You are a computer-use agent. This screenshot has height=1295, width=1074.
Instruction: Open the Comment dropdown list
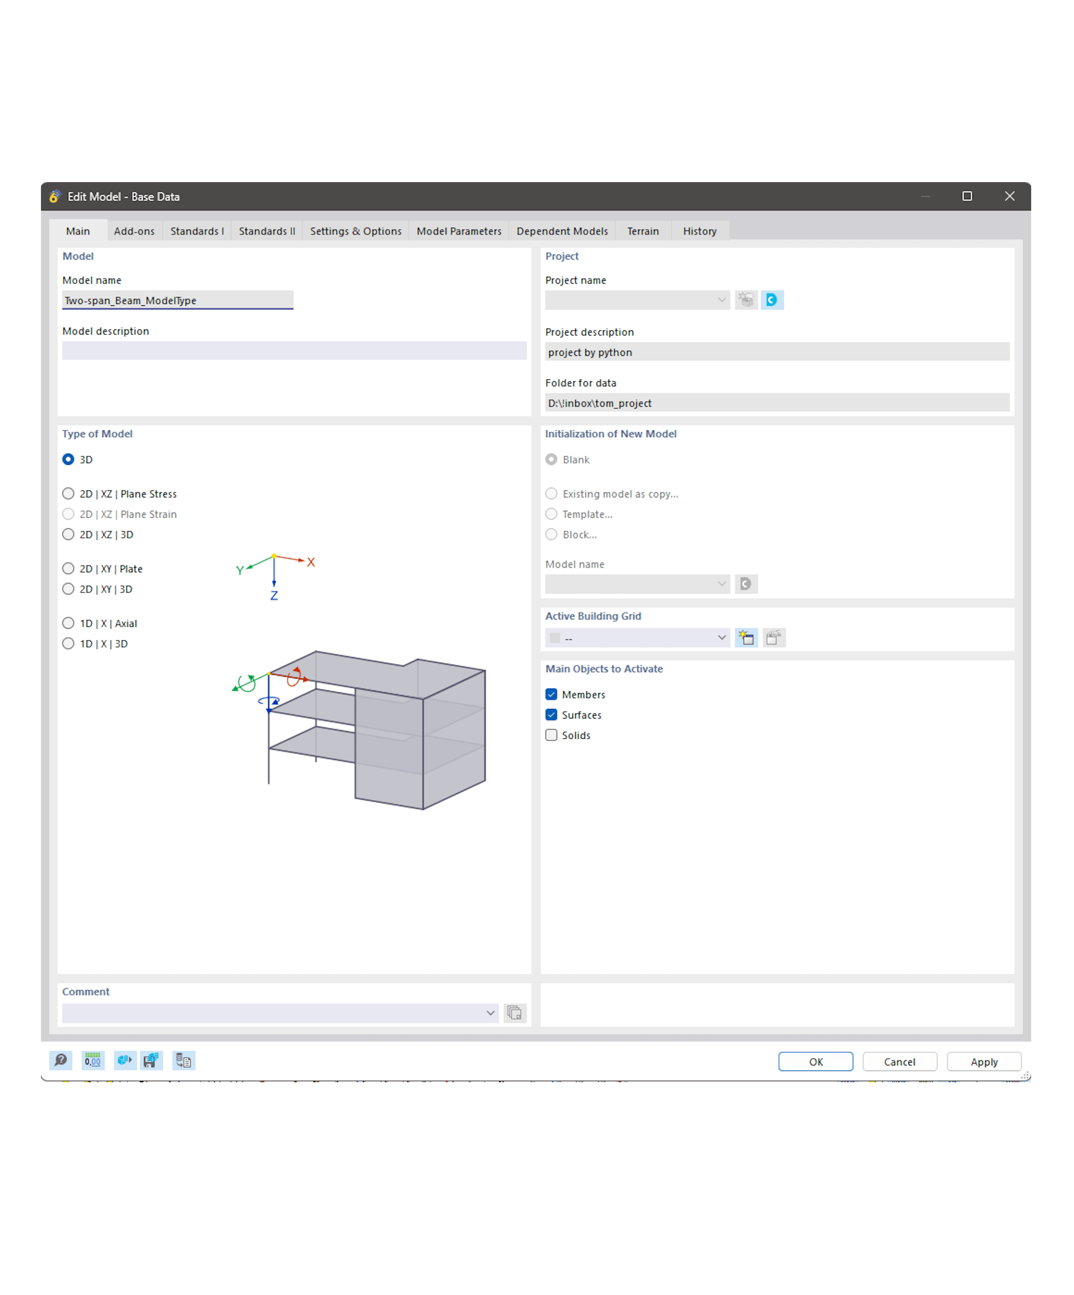[490, 1013]
